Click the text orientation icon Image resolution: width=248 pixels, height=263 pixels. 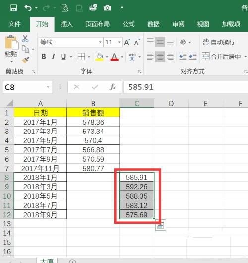183,42
